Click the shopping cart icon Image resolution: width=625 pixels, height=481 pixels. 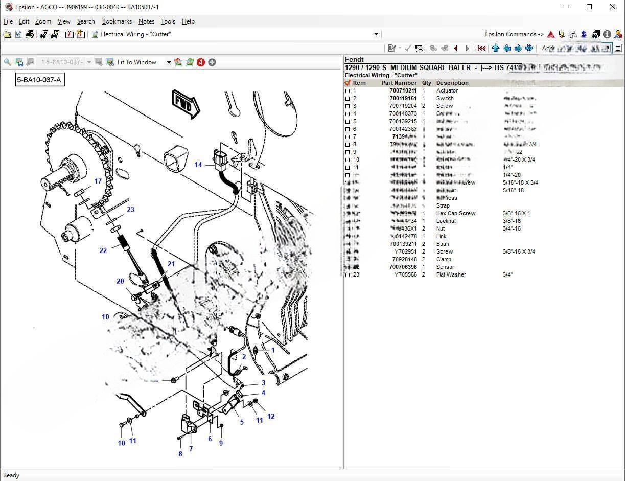[x=419, y=48]
